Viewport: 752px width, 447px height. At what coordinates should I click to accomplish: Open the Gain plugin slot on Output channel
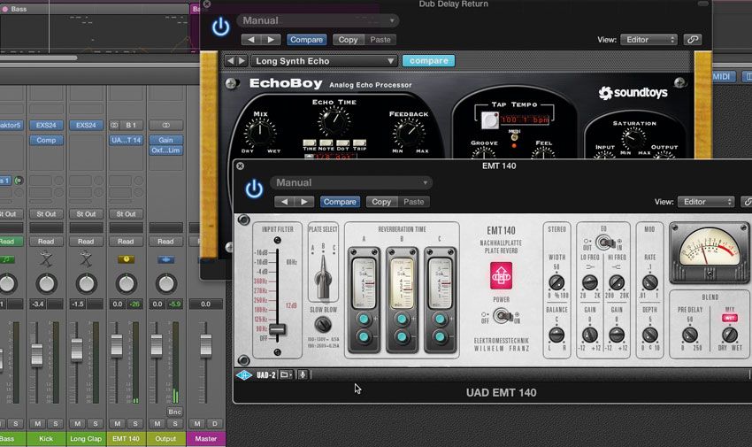tap(165, 140)
